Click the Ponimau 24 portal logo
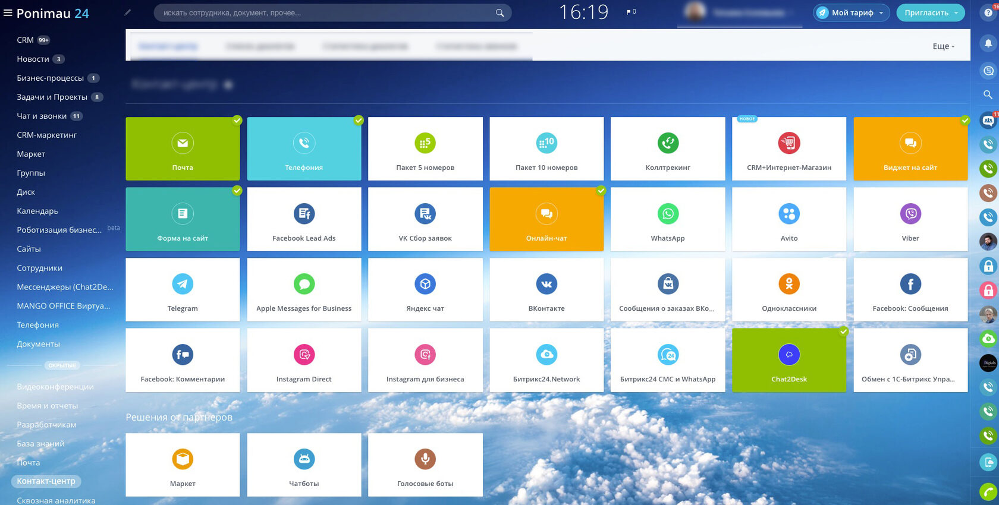The image size is (999, 505). tap(53, 13)
